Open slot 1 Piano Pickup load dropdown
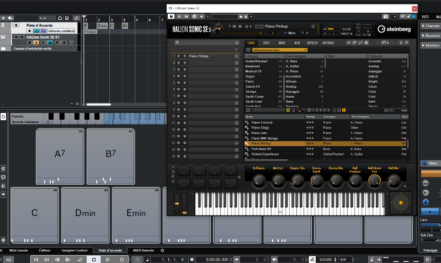Viewport: 441px width, 263px height. point(237,56)
